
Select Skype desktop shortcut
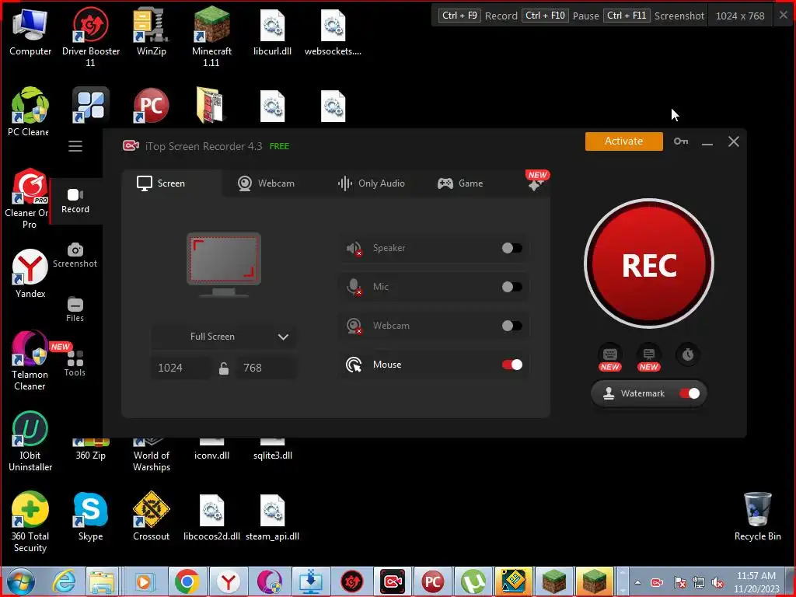click(90, 517)
